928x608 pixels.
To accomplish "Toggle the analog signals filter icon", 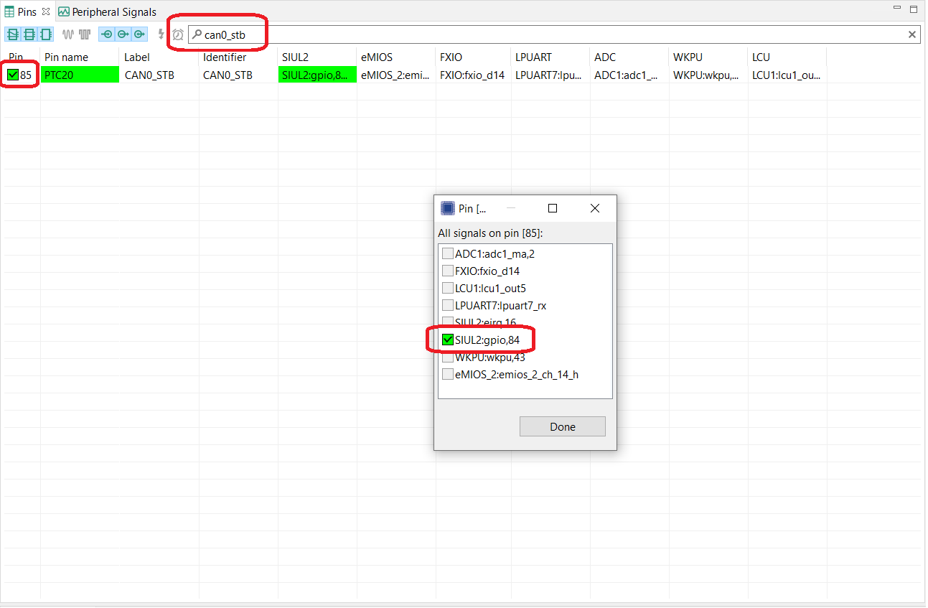I will pos(67,34).
